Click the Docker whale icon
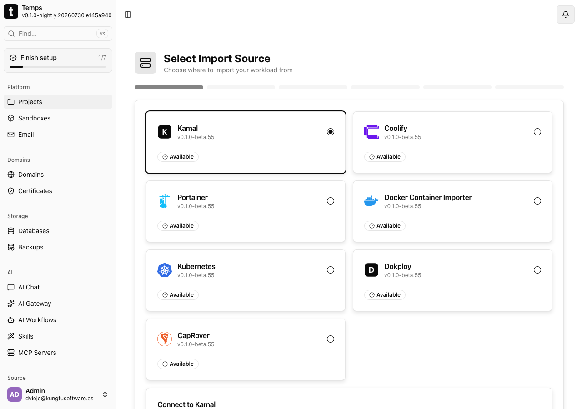 point(371,201)
